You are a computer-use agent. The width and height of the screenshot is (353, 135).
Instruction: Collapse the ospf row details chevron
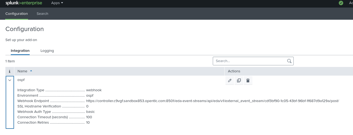[x=10, y=80]
